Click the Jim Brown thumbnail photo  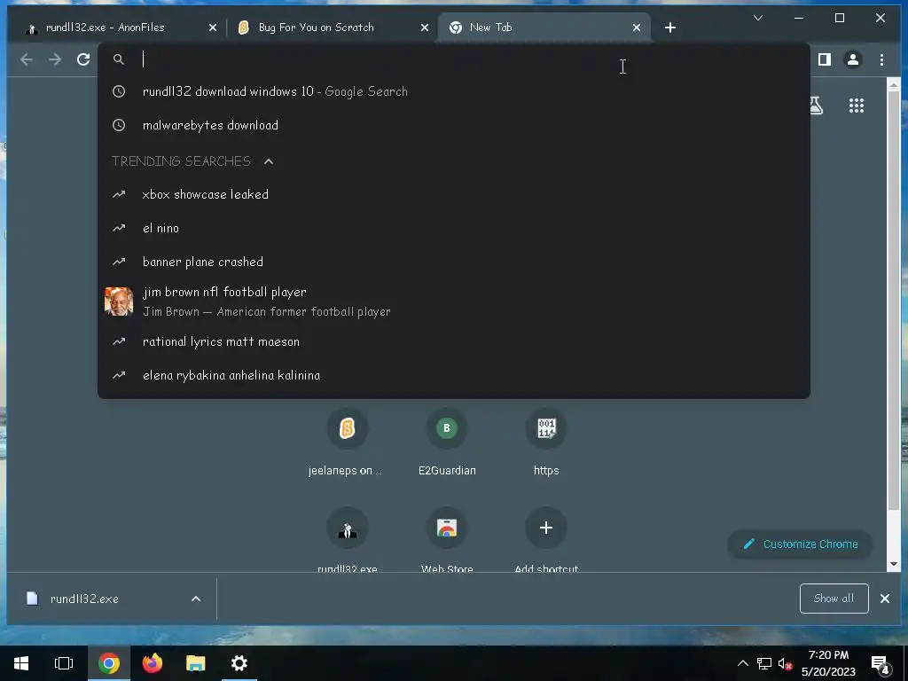[x=119, y=301]
